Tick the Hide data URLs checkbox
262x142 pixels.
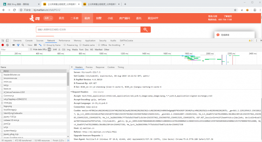pyautogui.click(x=31, y=49)
